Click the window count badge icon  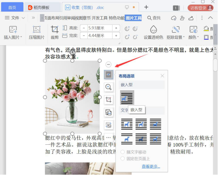(176, 8)
